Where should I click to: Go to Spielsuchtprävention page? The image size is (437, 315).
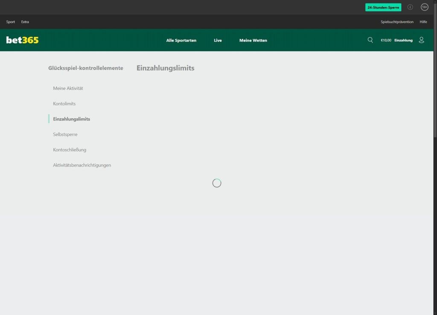397,22
